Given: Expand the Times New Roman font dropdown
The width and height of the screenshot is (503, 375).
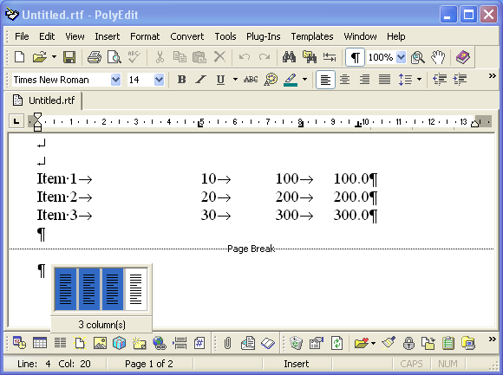Looking at the screenshot, I should [115, 80].
